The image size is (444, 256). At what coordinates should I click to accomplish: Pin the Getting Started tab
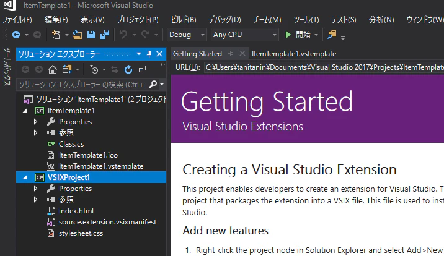tap(231, 54)
